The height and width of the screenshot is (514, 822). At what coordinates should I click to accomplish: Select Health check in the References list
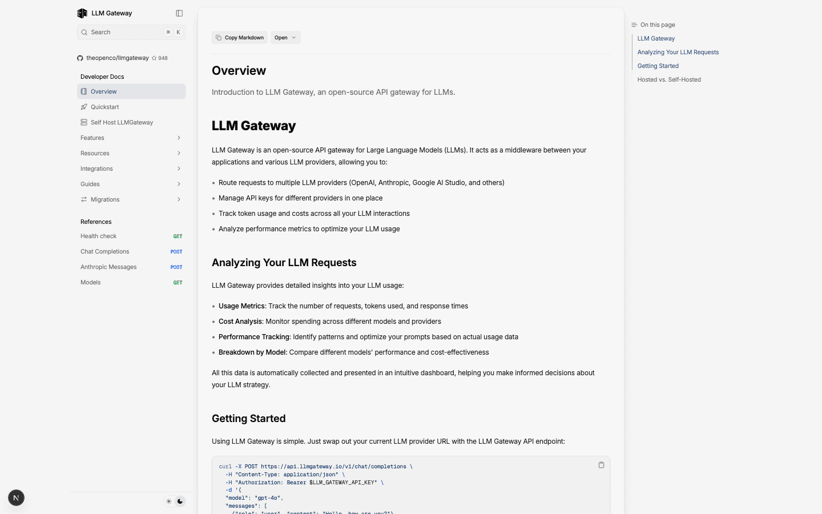98,236
